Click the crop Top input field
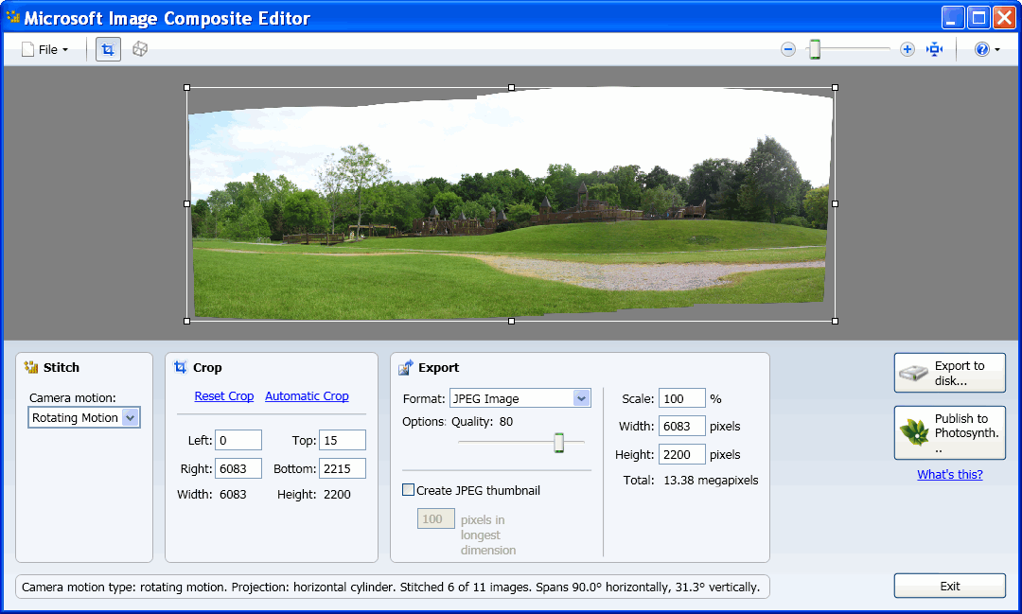Viewport: 1022px width, 614px height. click(343, 440)
